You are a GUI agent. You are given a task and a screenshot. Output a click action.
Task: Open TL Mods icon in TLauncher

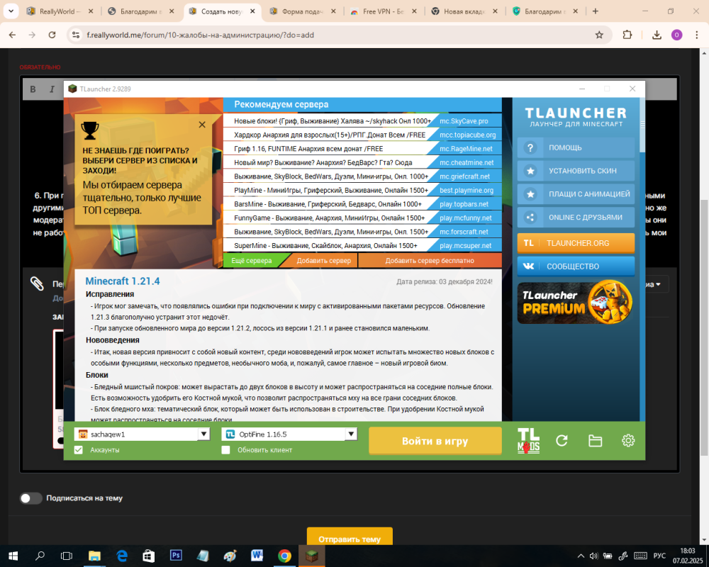pos(528,441)
